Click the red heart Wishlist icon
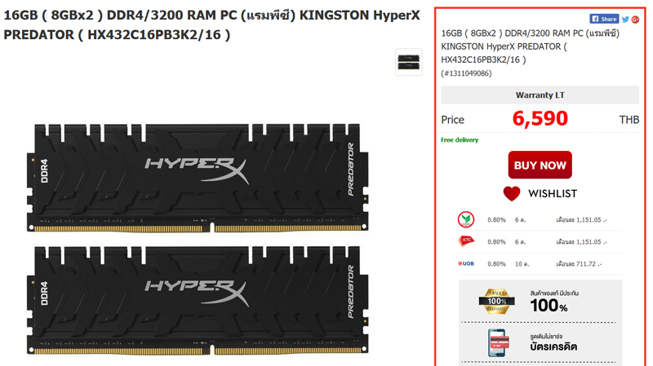653x366 pixels. click(512, 193)
